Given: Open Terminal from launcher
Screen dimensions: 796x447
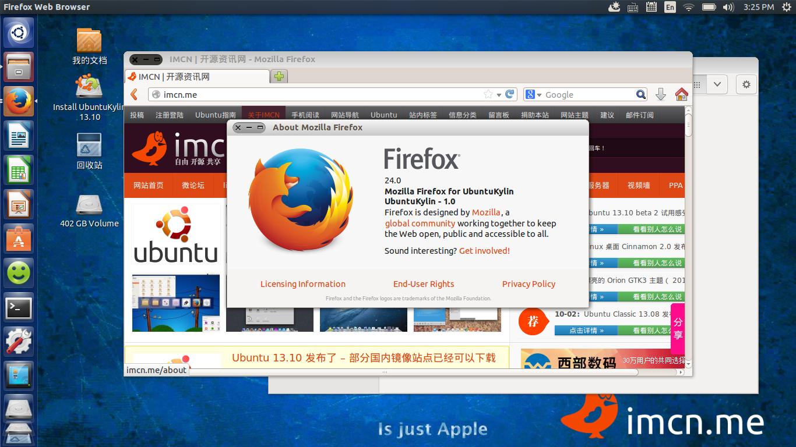Looking at the screenshot, I should 19,307.
